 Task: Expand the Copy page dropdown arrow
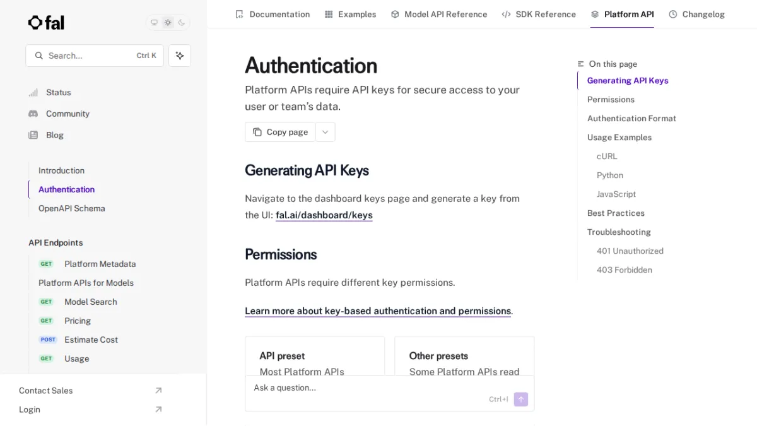[x=325, y=132]
